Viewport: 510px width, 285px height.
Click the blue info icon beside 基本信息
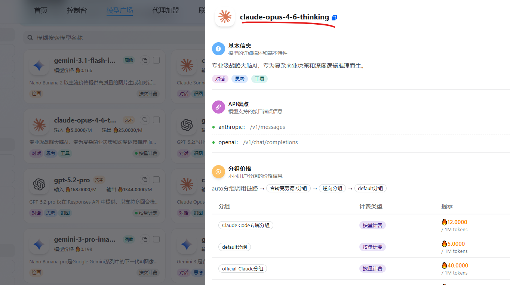point(218,49)
